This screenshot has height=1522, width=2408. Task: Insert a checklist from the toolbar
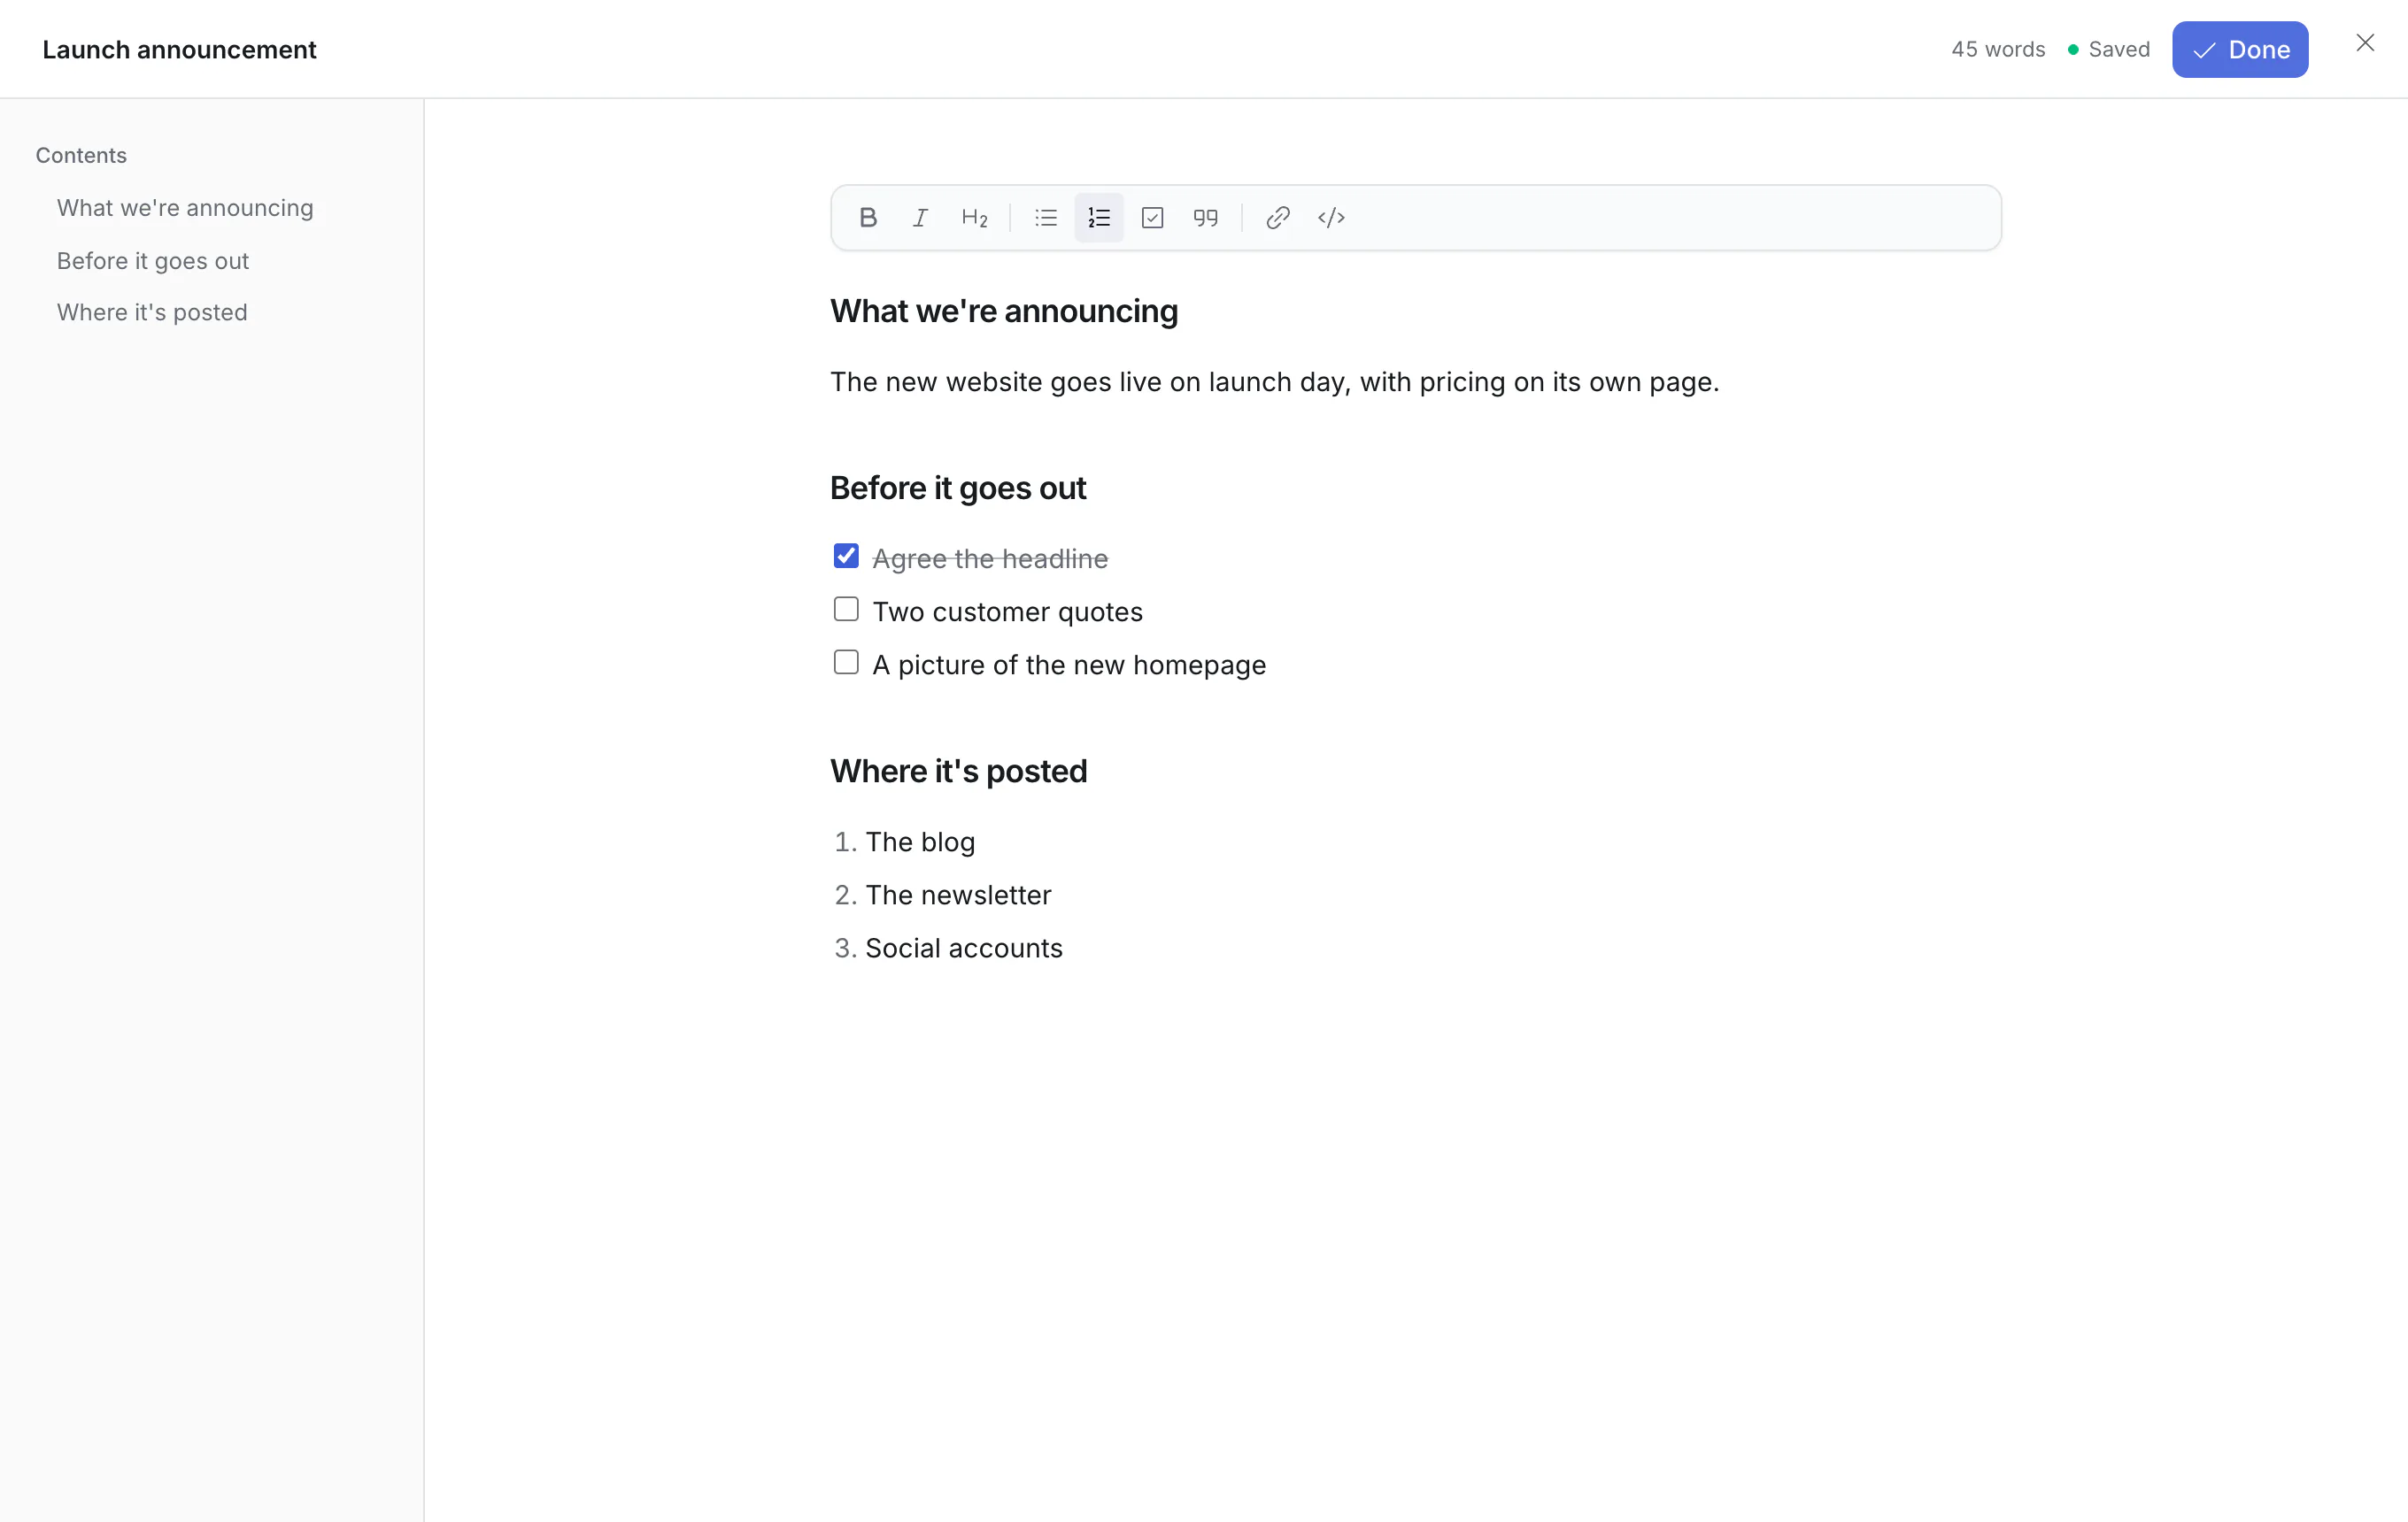pos(1152,218)
